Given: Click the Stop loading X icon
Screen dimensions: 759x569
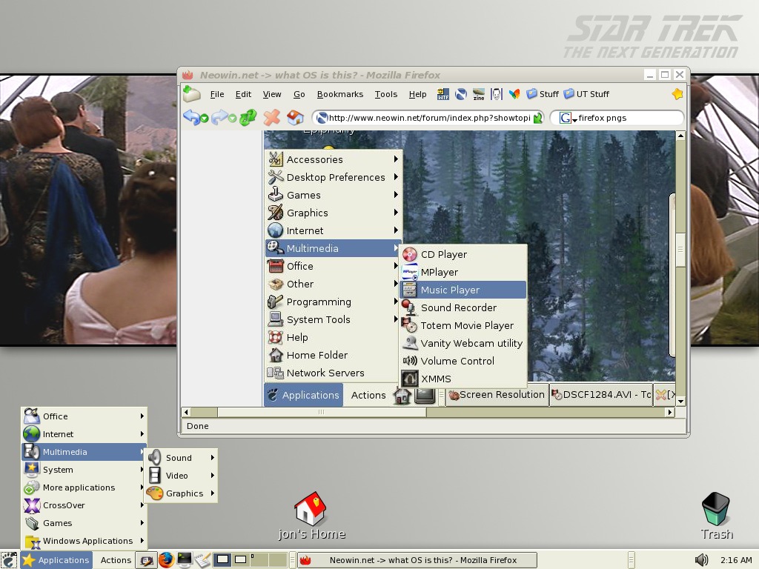Looking at the screenshot, I should 272,117.
